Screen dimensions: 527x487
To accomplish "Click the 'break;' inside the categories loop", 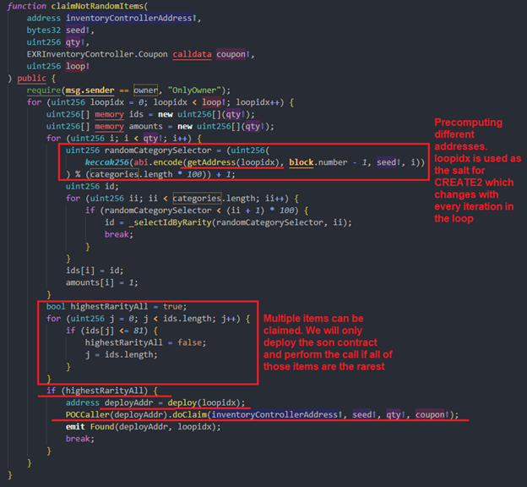I will [119, 234].
